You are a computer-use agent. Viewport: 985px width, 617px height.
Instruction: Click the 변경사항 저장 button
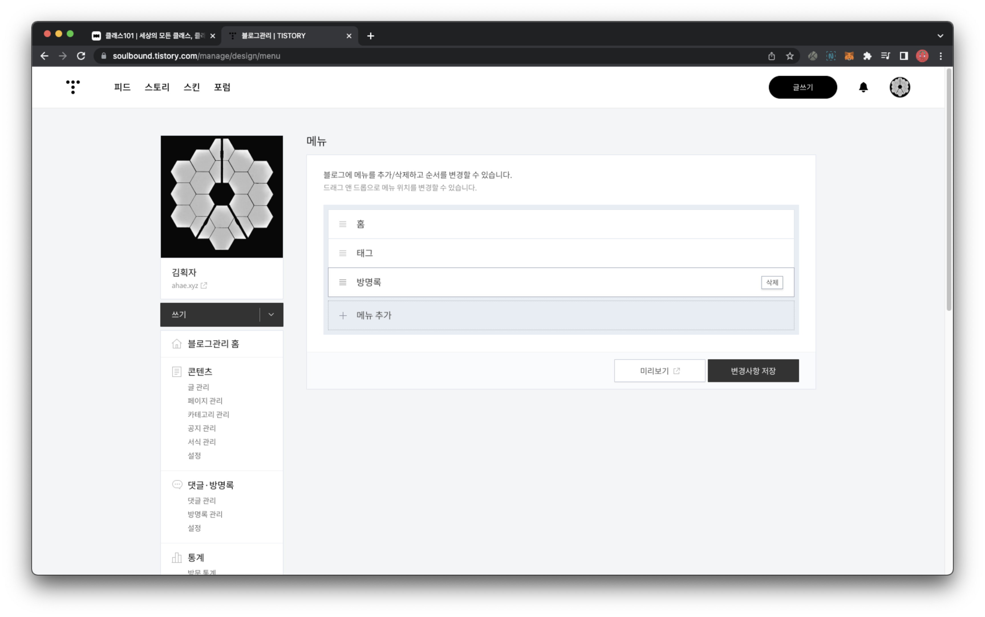coord(753,371)
